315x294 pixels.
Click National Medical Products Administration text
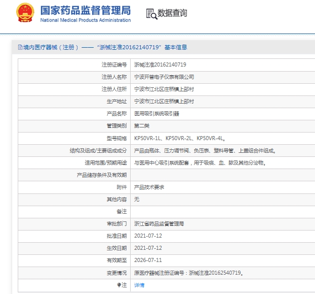86,20
